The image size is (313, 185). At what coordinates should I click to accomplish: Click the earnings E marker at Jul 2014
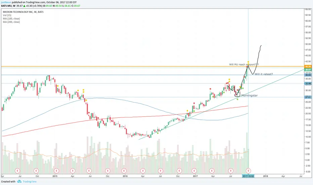pyautogui.click(x=17, y=171)
